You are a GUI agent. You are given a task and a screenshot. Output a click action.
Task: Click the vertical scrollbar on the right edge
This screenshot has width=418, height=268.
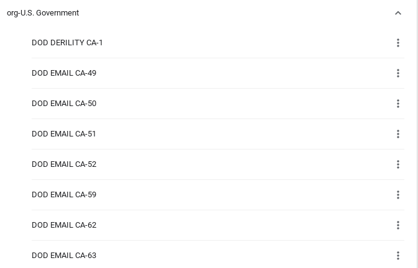coord(417,134)
